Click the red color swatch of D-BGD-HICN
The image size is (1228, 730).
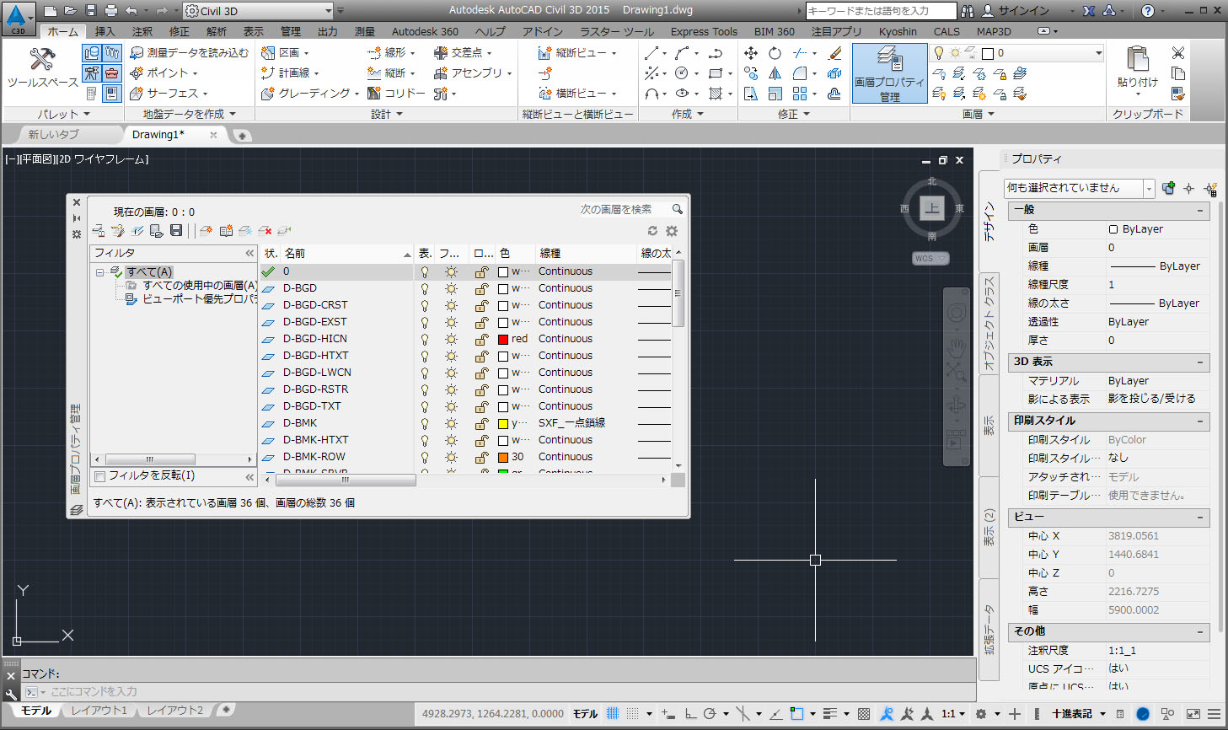[503, 339]
